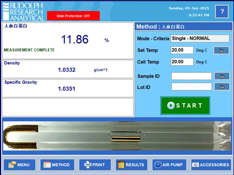Open the help question mark button
The width and height of the screenshot is (234, 175).
[x=222, y=11]
